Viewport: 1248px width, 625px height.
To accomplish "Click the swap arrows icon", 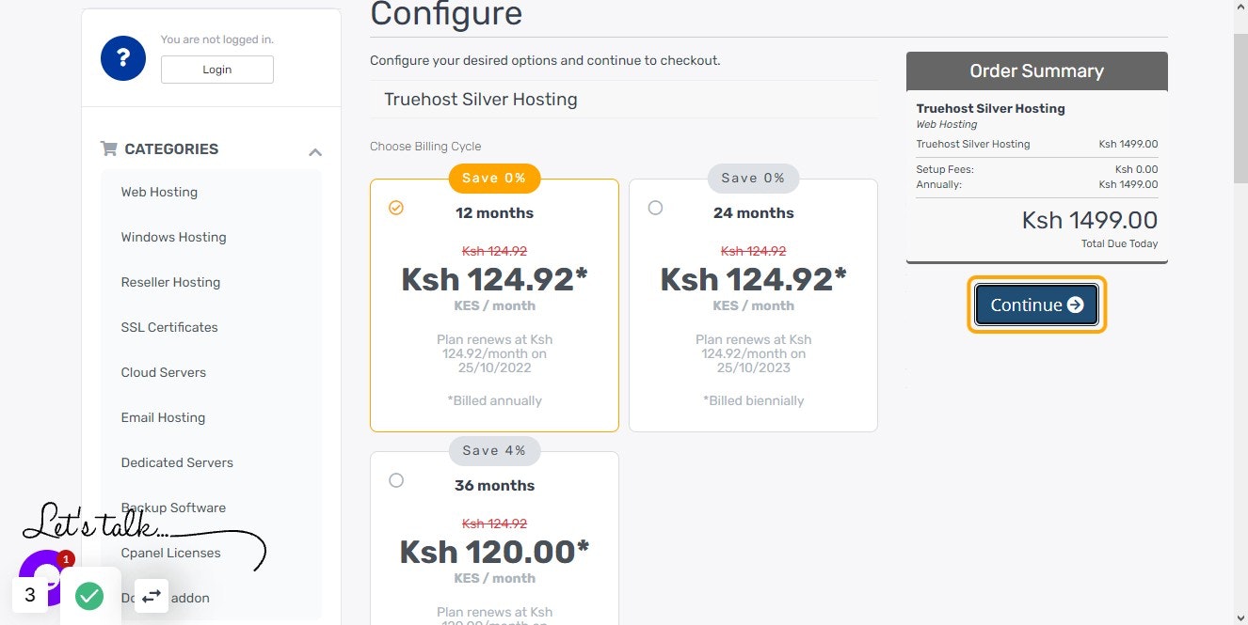I will click(152, 595).
